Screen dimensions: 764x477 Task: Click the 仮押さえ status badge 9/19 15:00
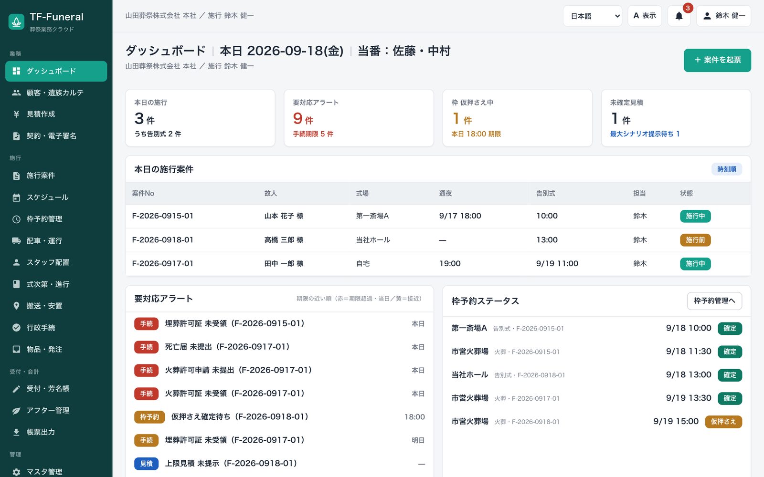click(723, 422)
